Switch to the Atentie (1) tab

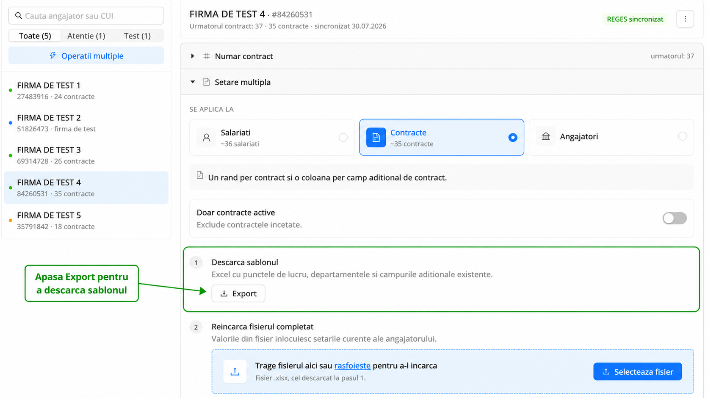tap(86, 36)
